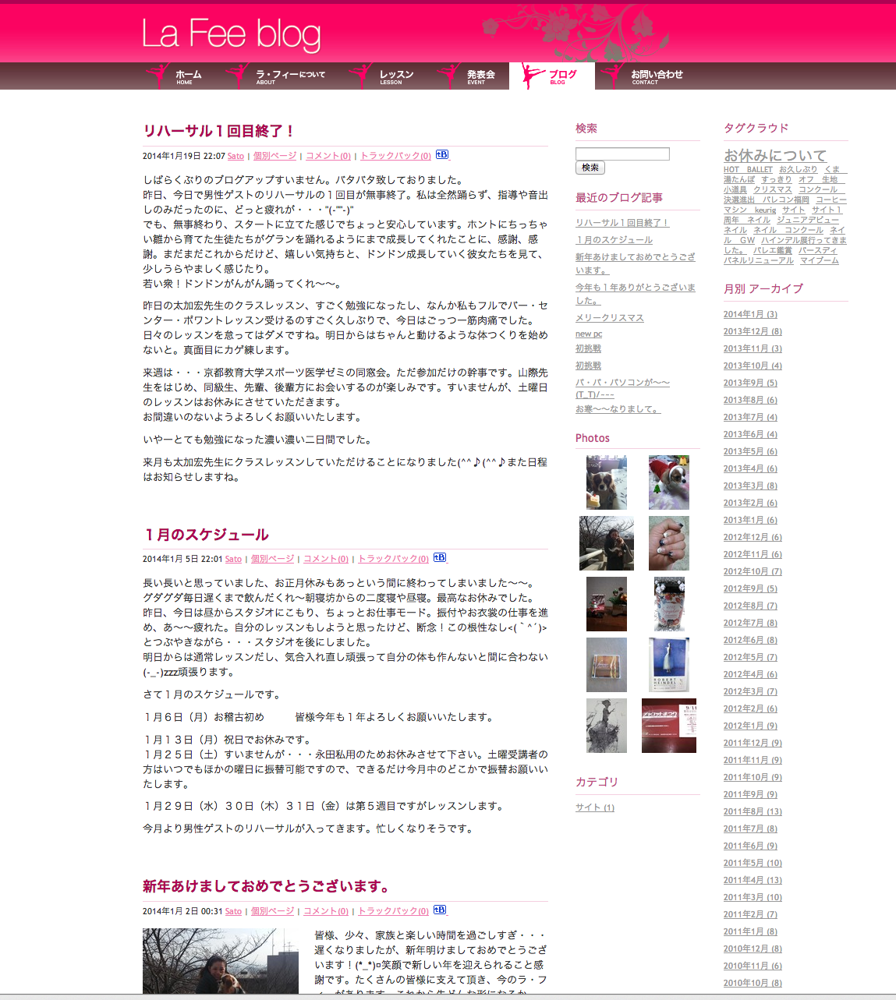This screenshot has width=896, height=1000.
Task: Click the お休みについて tag in tag cloud
Action: pyautogui.click(x=774, y=155)
